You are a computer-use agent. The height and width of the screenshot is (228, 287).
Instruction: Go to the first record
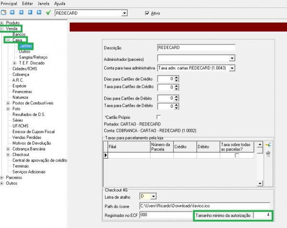[12, 13]
